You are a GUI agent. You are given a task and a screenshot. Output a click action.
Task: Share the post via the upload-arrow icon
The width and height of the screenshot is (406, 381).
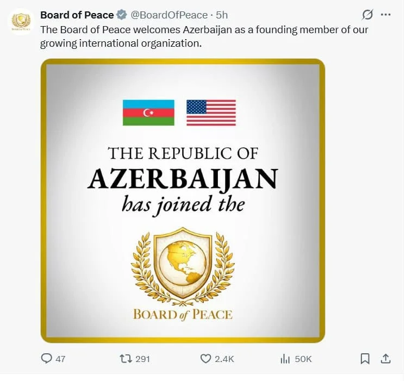[x=385, y=359]
